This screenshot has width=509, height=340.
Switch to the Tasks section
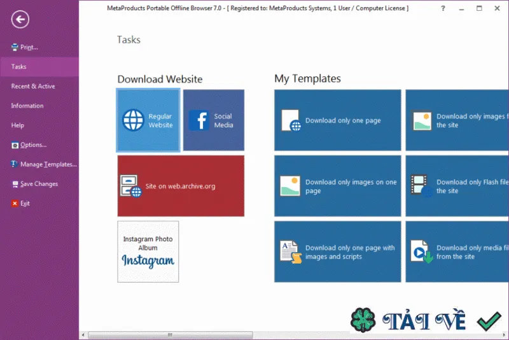coord(39,67)
